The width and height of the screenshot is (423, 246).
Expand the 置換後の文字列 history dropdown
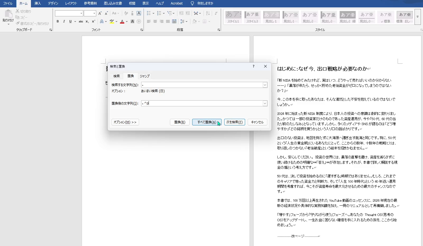pos(265,103)
